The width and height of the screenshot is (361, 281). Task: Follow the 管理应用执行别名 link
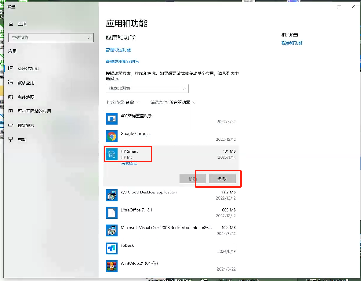122,61
